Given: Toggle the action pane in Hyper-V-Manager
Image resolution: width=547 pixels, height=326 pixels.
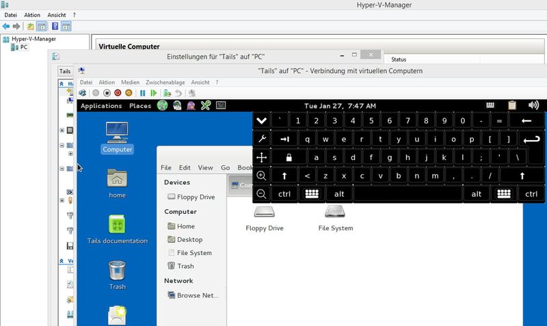Looking at the screenshot, I should 66,26.
